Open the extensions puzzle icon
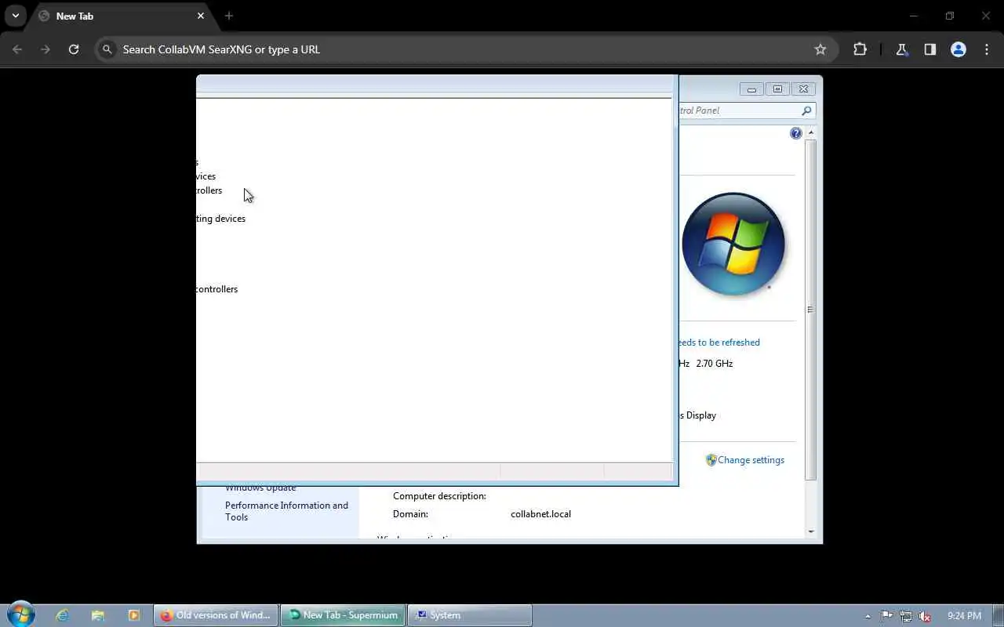Screen dimensions: 1004x627 click(x=860, y=49)
